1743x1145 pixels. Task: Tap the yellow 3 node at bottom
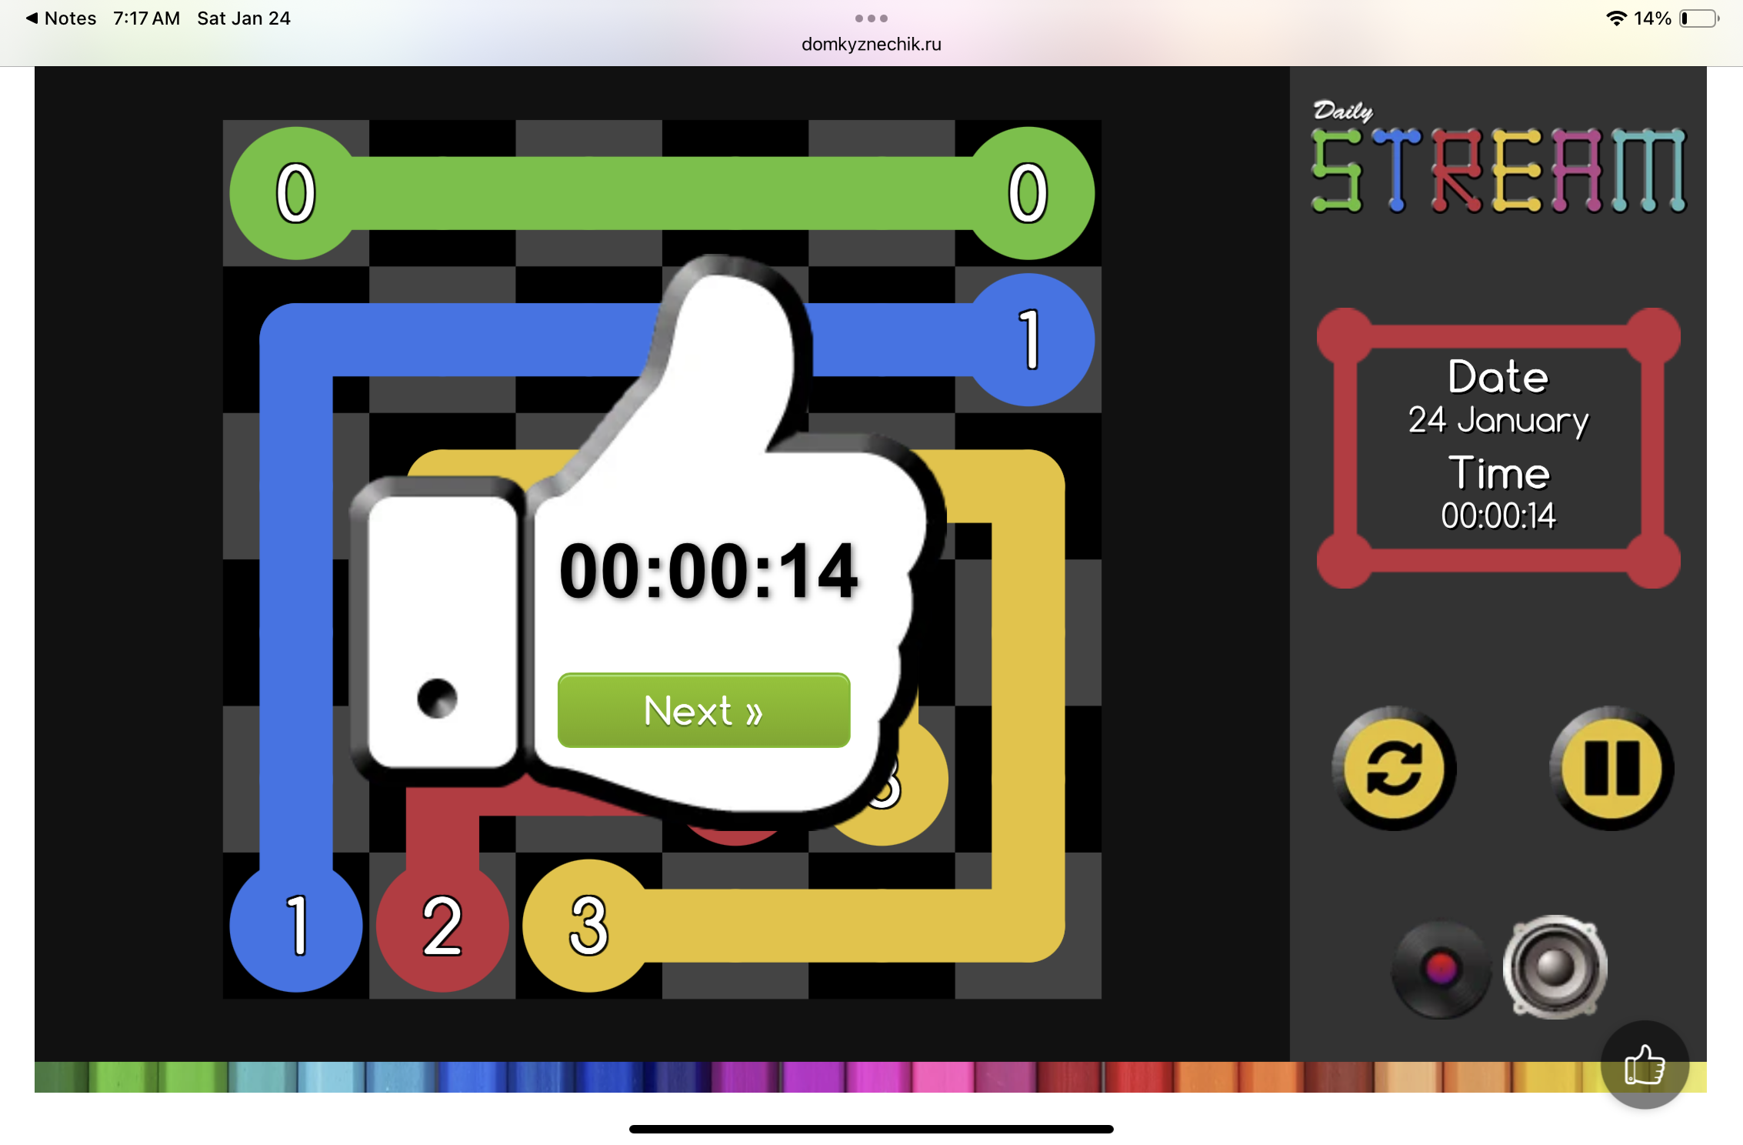(x=588, y=926)
